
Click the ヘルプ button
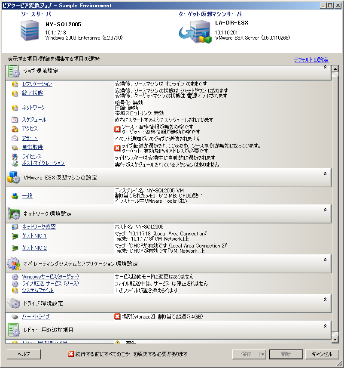(24, 354)
